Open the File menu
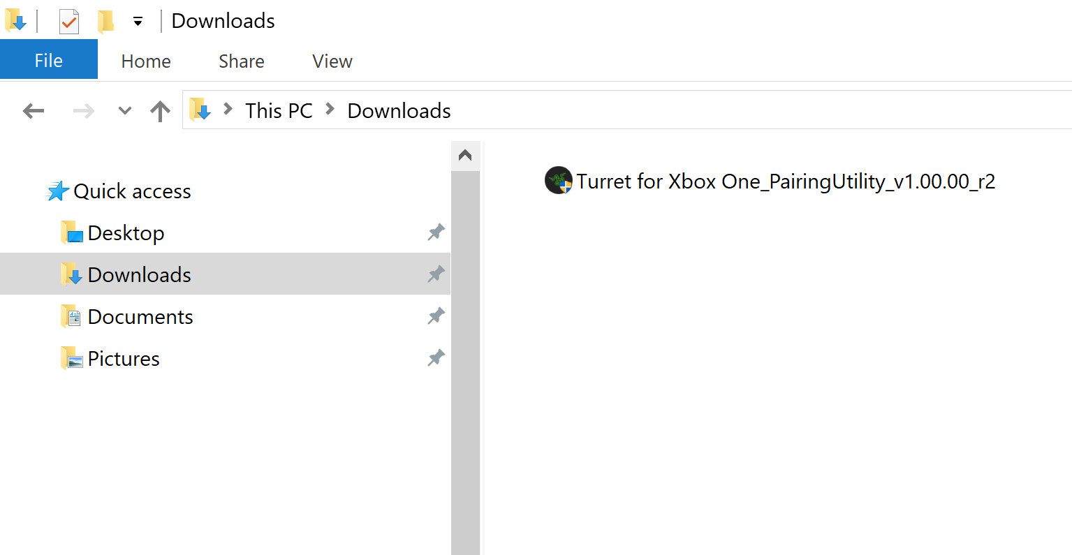The image size is (1072, 555). click(x=48, y=59)
